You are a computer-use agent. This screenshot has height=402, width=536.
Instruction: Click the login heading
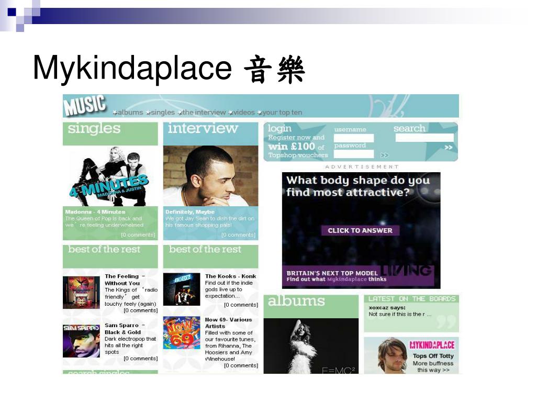click(280, 128)
